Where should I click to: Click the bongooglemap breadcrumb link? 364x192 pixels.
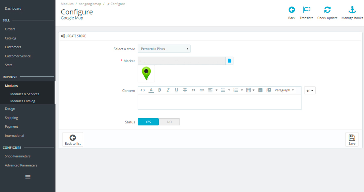coord(90,4)
